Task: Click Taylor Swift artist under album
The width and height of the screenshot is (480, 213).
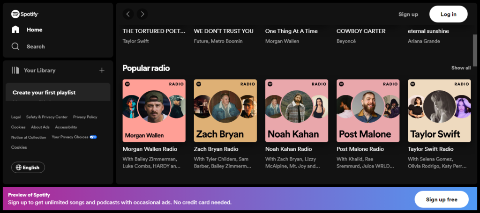Action: coord(135,41)
